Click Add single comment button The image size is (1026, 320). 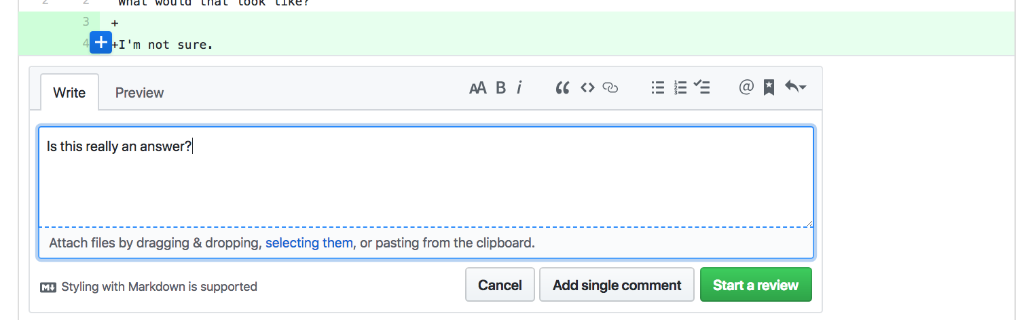(x=617, y=285)
